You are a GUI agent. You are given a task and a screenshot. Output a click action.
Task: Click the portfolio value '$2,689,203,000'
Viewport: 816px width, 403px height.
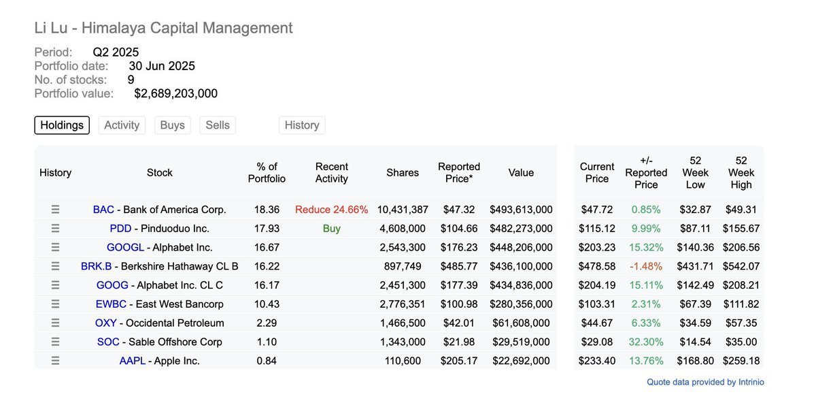[176, 93]
